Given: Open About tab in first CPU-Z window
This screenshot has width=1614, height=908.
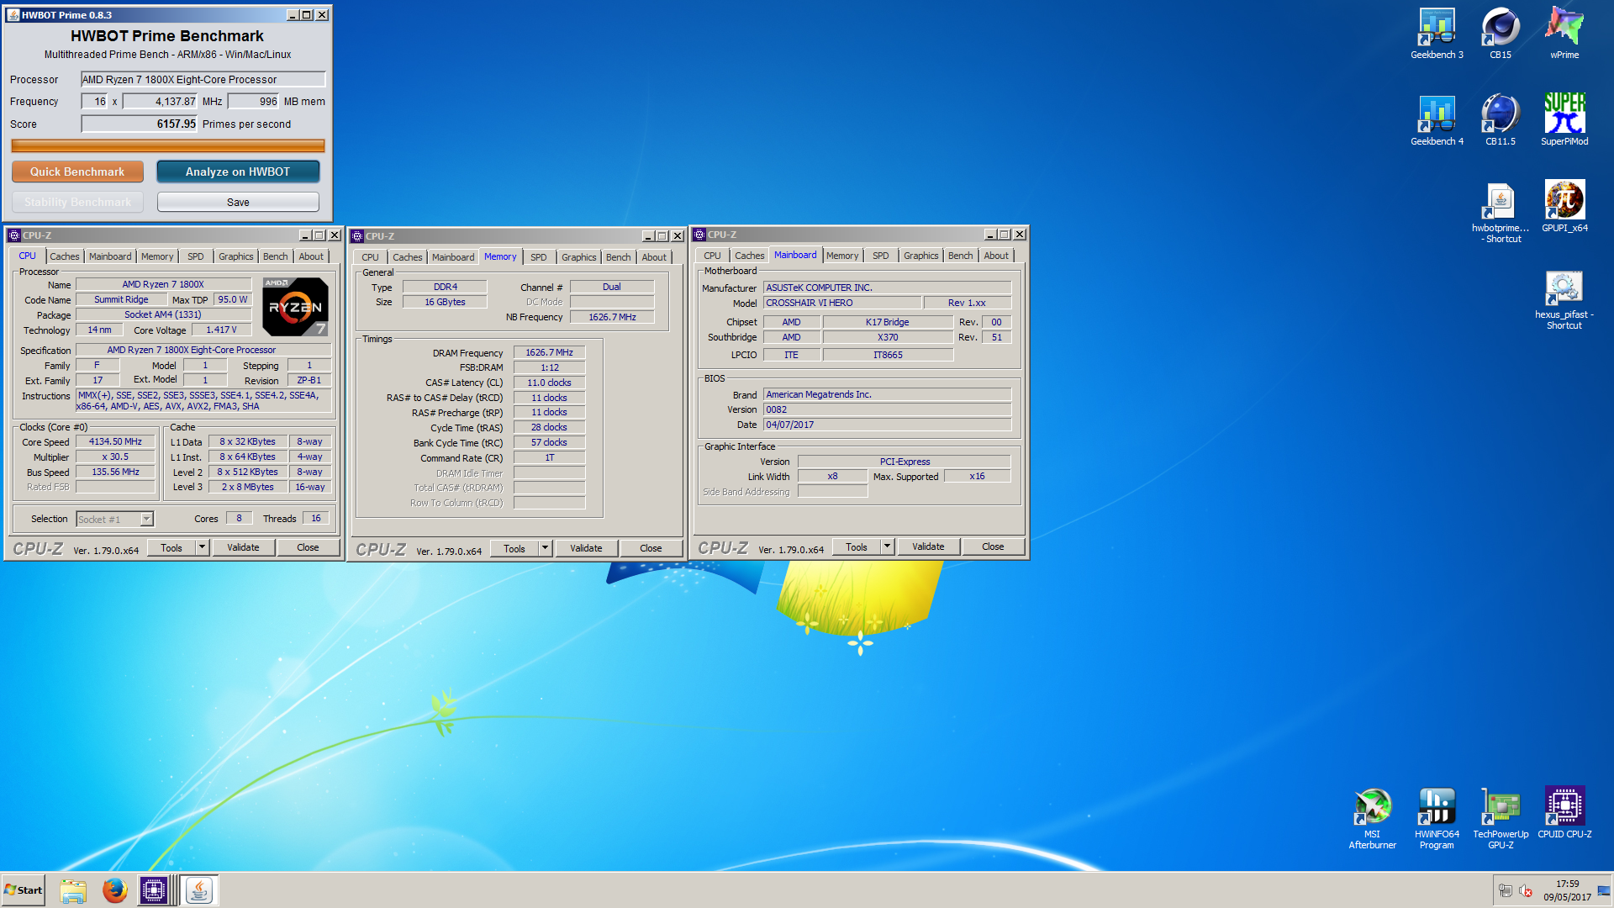Looking at the screenshot, I should (x=311, y=256).
